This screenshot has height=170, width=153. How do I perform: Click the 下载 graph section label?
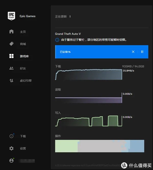58,66
